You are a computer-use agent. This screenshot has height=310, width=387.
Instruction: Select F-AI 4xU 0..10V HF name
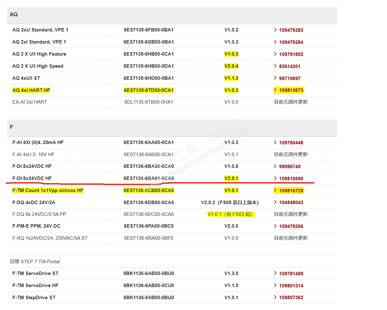33,155
